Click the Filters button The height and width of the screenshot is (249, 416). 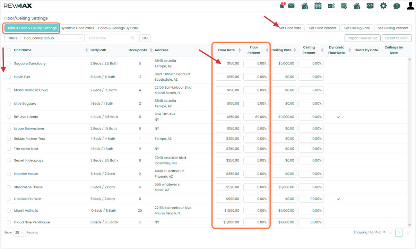click(12, 38)
